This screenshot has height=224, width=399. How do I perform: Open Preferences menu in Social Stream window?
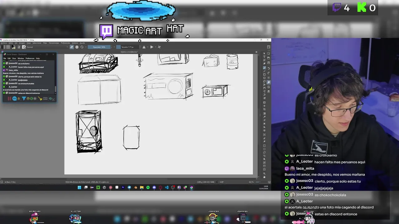(30, 58)
